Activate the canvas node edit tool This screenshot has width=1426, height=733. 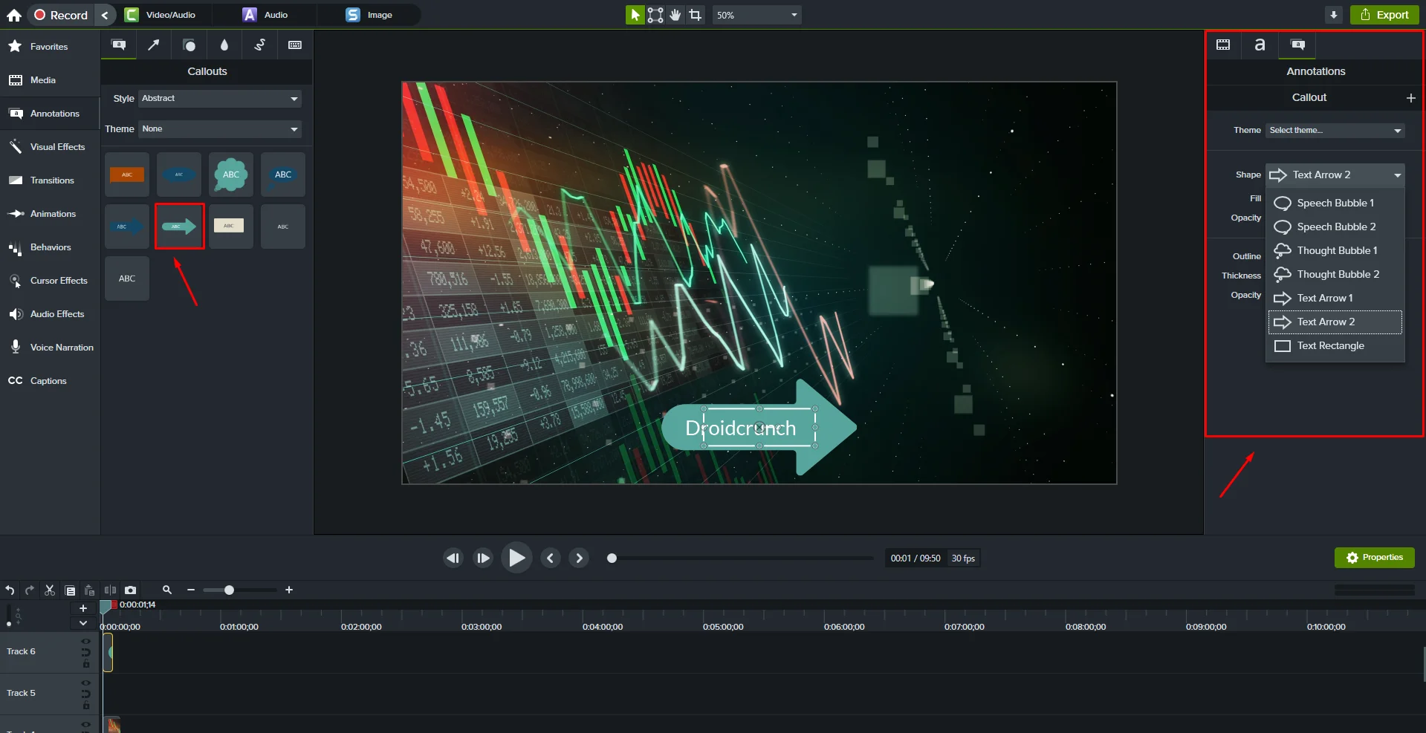pos(655,15)
